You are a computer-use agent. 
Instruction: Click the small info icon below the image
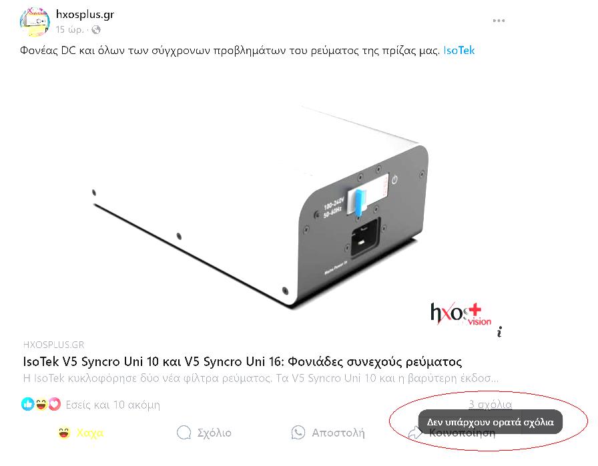coord(500,332)
